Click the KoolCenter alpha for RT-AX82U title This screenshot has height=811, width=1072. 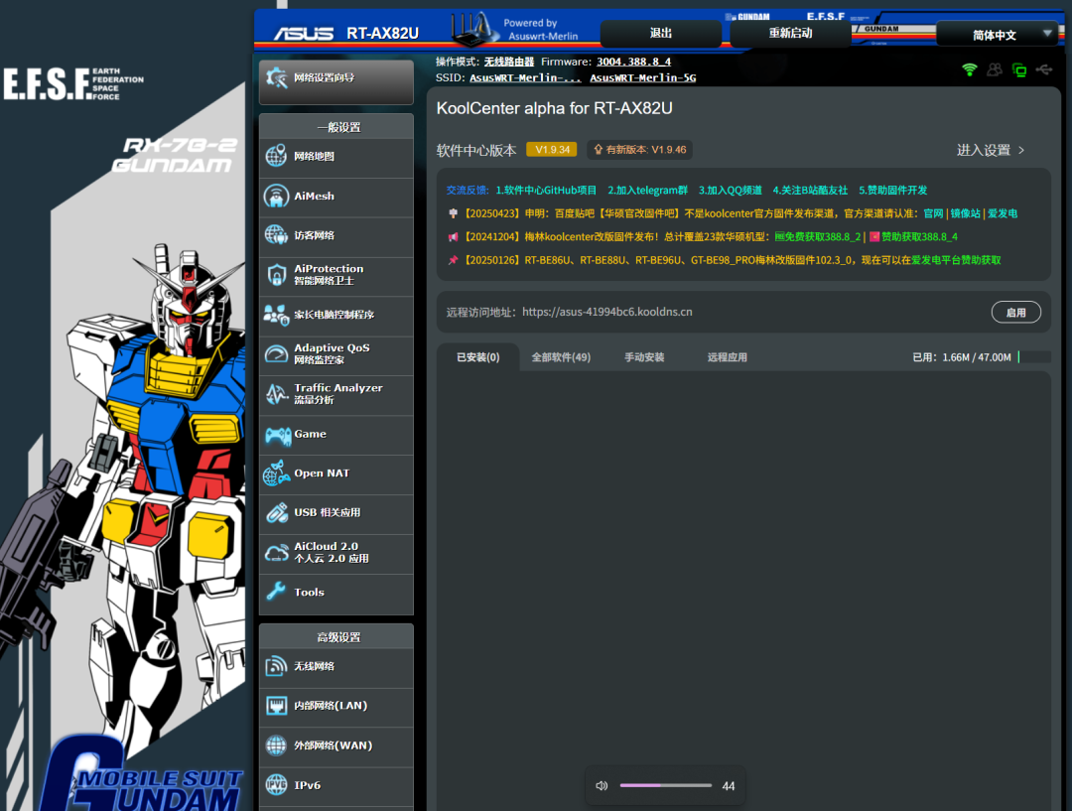[555, 109]
